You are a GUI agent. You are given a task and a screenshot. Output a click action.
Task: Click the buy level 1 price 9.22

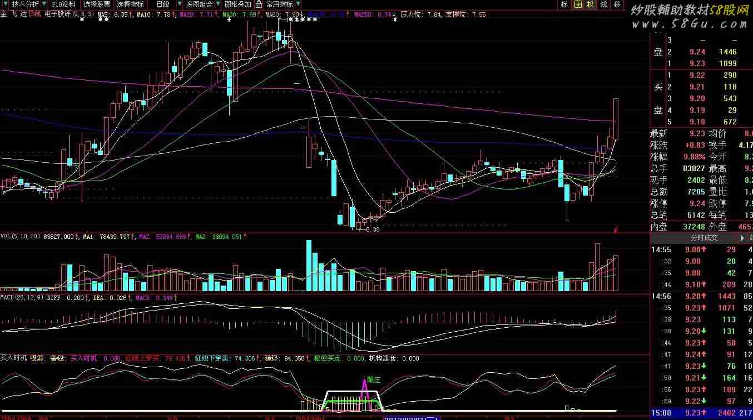[x=697, y=75]
